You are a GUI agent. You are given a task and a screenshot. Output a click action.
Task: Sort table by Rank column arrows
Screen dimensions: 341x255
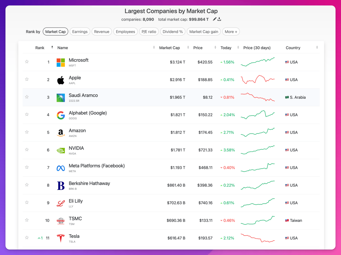(52, 48)
